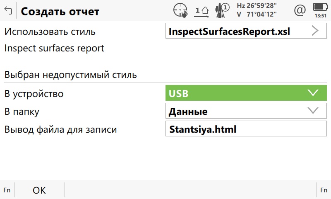Click the @ connection status icon
331x199 pixels.
(x=299, y=11)
